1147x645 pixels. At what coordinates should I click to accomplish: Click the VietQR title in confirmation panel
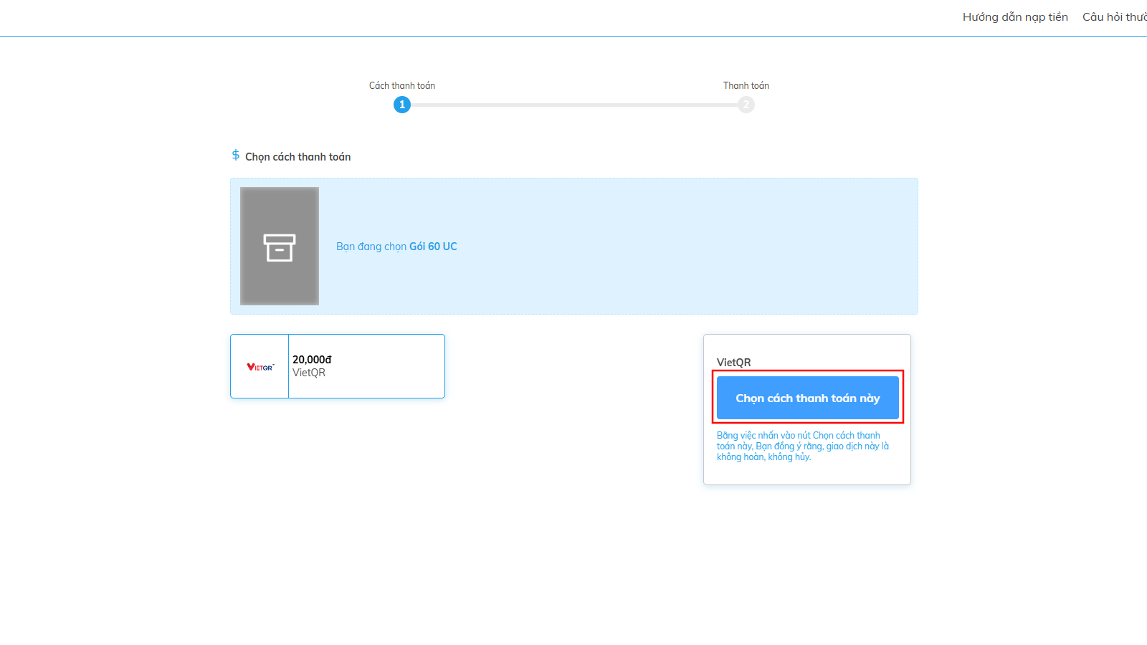[x=734, y=363]
